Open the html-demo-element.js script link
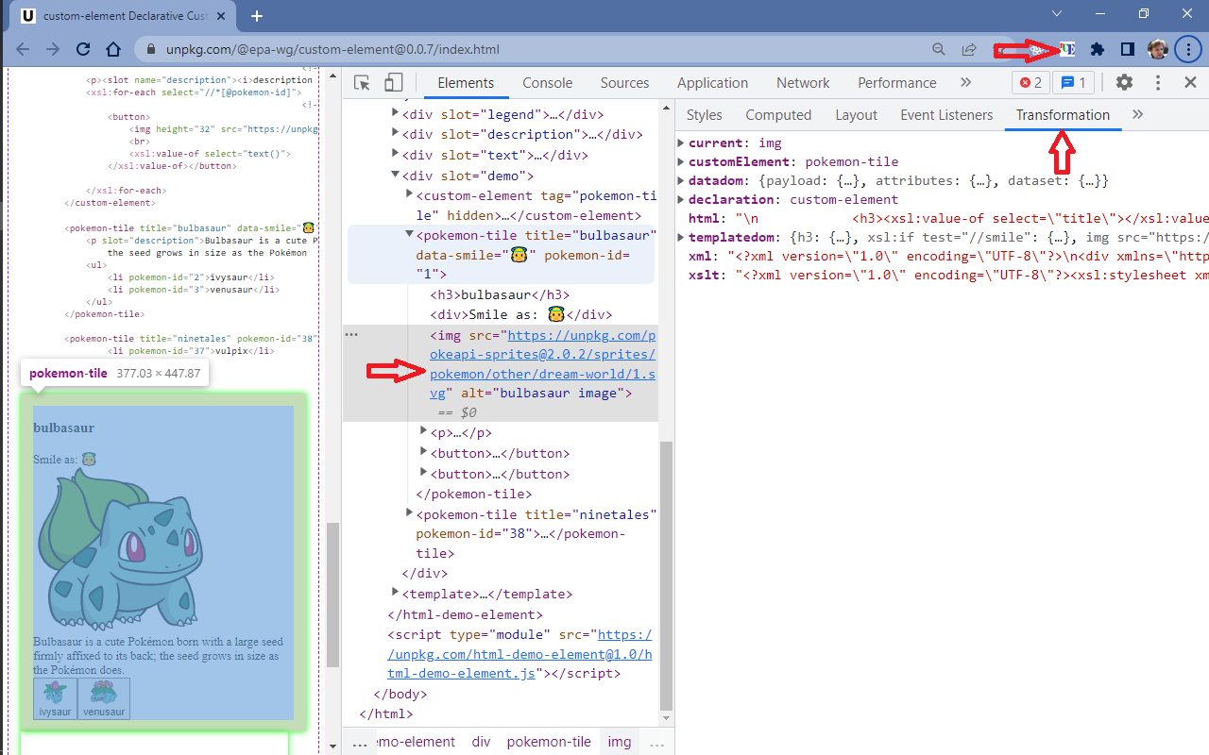 [x=519, y=654]
